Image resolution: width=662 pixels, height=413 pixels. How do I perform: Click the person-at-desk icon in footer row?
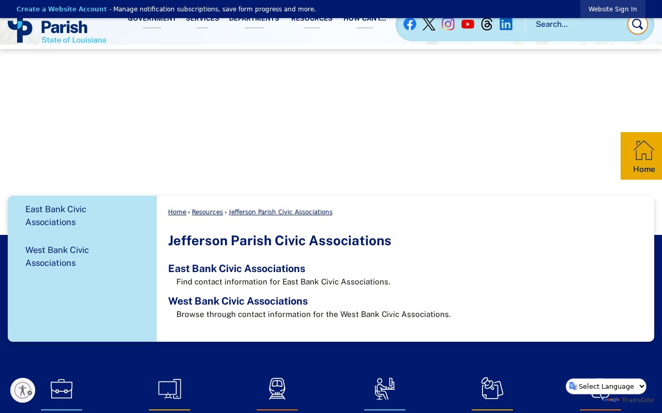385,389
